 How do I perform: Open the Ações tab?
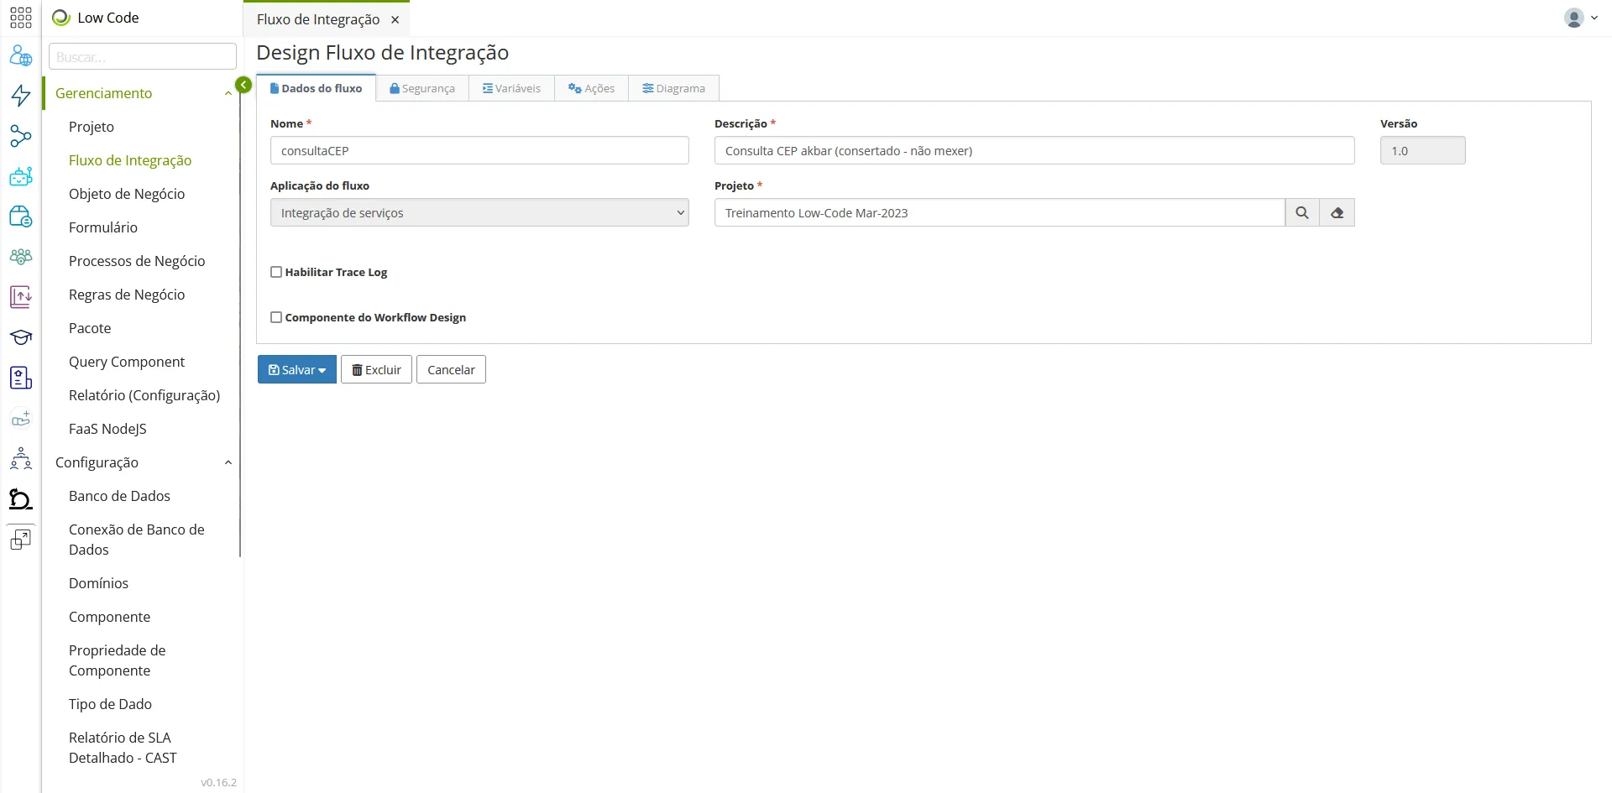coord(591,88)
